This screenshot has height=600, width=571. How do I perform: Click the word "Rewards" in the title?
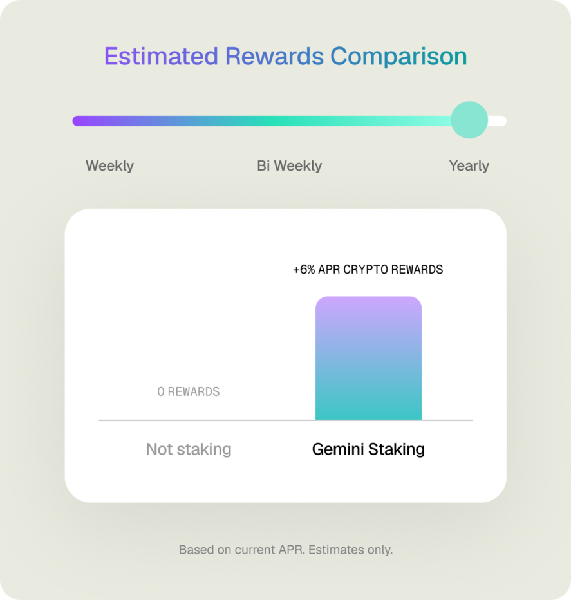tap(274, 57)
